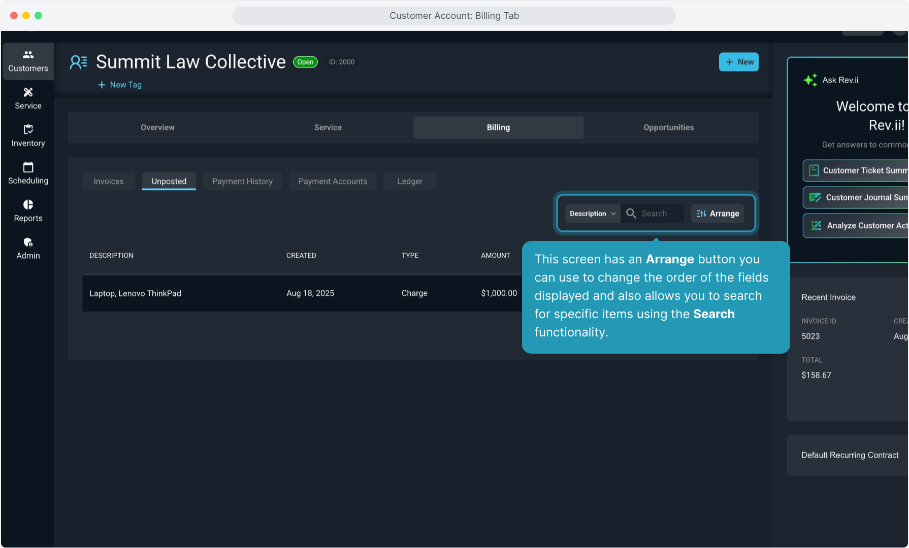
Task: Open the Ledger sub-tab
Action: pos(410,181)
